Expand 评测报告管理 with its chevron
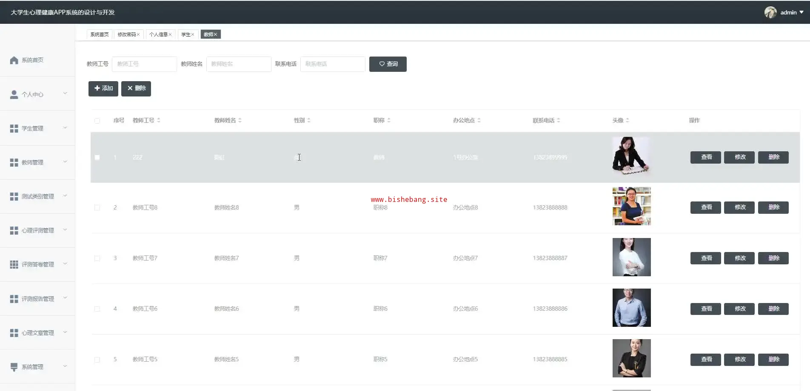The width and height of the screenshot is (810, 391). [65, 297]
